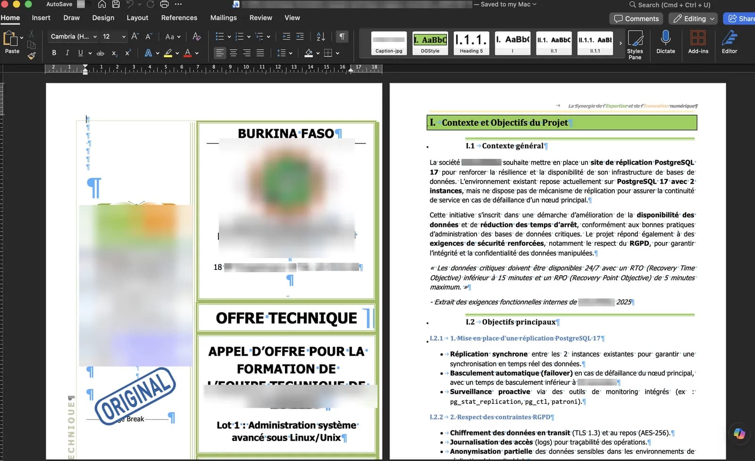Apply subscript formatting

coord(115,53)
